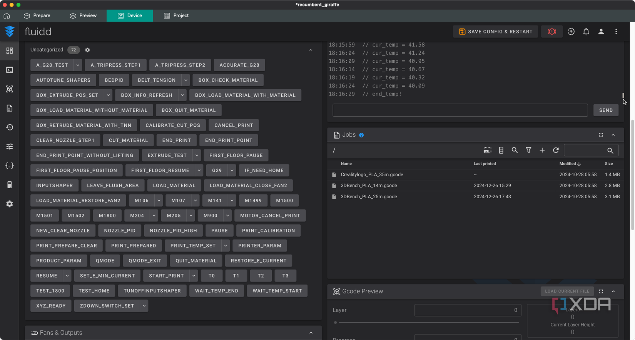This screenshot has width=635, height=340.
Task: Refresh the Jobs file list
Action: 556,150
